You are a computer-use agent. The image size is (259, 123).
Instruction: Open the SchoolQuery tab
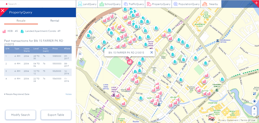pos(110,4)
